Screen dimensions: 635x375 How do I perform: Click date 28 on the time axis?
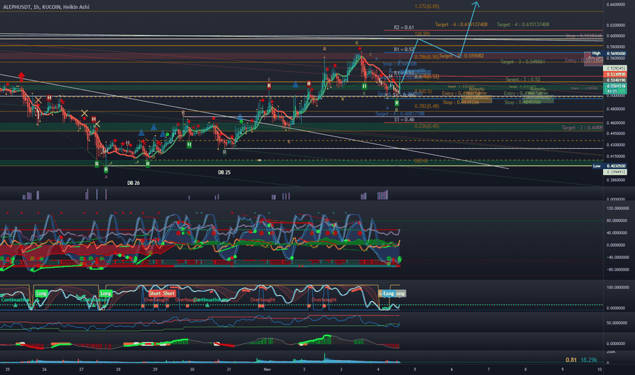pos(119,370)
